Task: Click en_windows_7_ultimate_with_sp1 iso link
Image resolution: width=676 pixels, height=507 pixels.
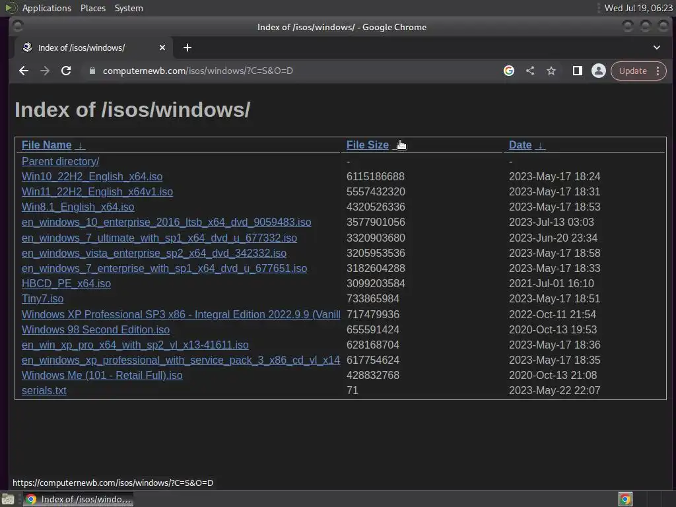Action: coord(160,238)
